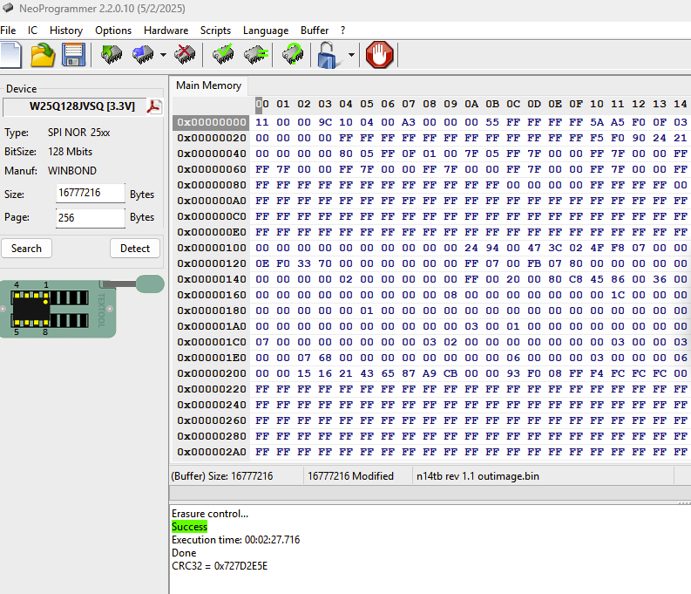Open the ? help menu
Image resolution: width=691 pixels, height=594 pixels.
pyautogui.click(x=342, y=31)
